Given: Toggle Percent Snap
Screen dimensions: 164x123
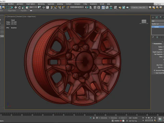Looking at the screenshot, I should 59,8.
